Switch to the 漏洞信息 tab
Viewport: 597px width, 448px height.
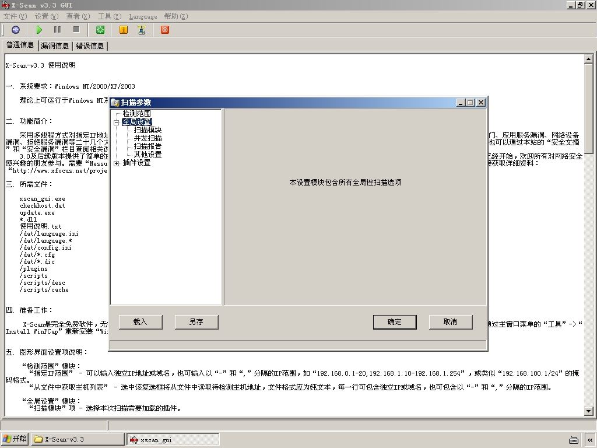tap(55, 45)
